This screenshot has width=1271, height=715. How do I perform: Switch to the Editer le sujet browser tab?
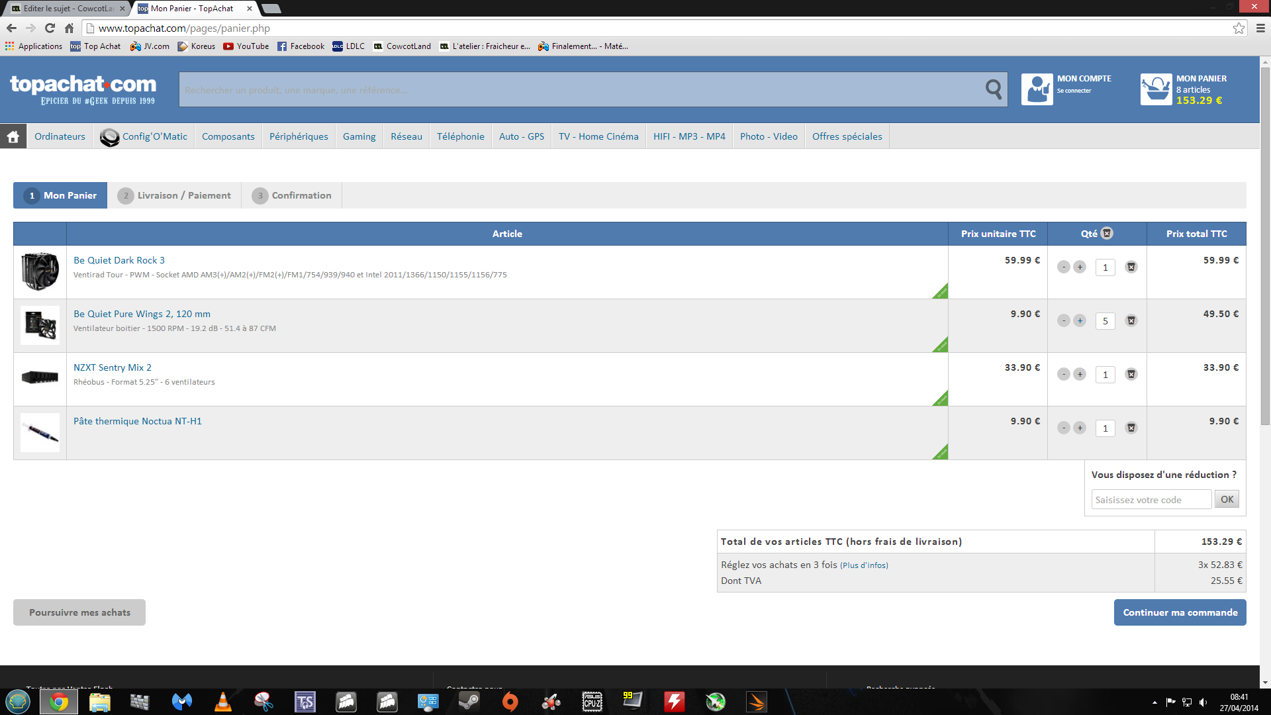click(x=66, y=9)
